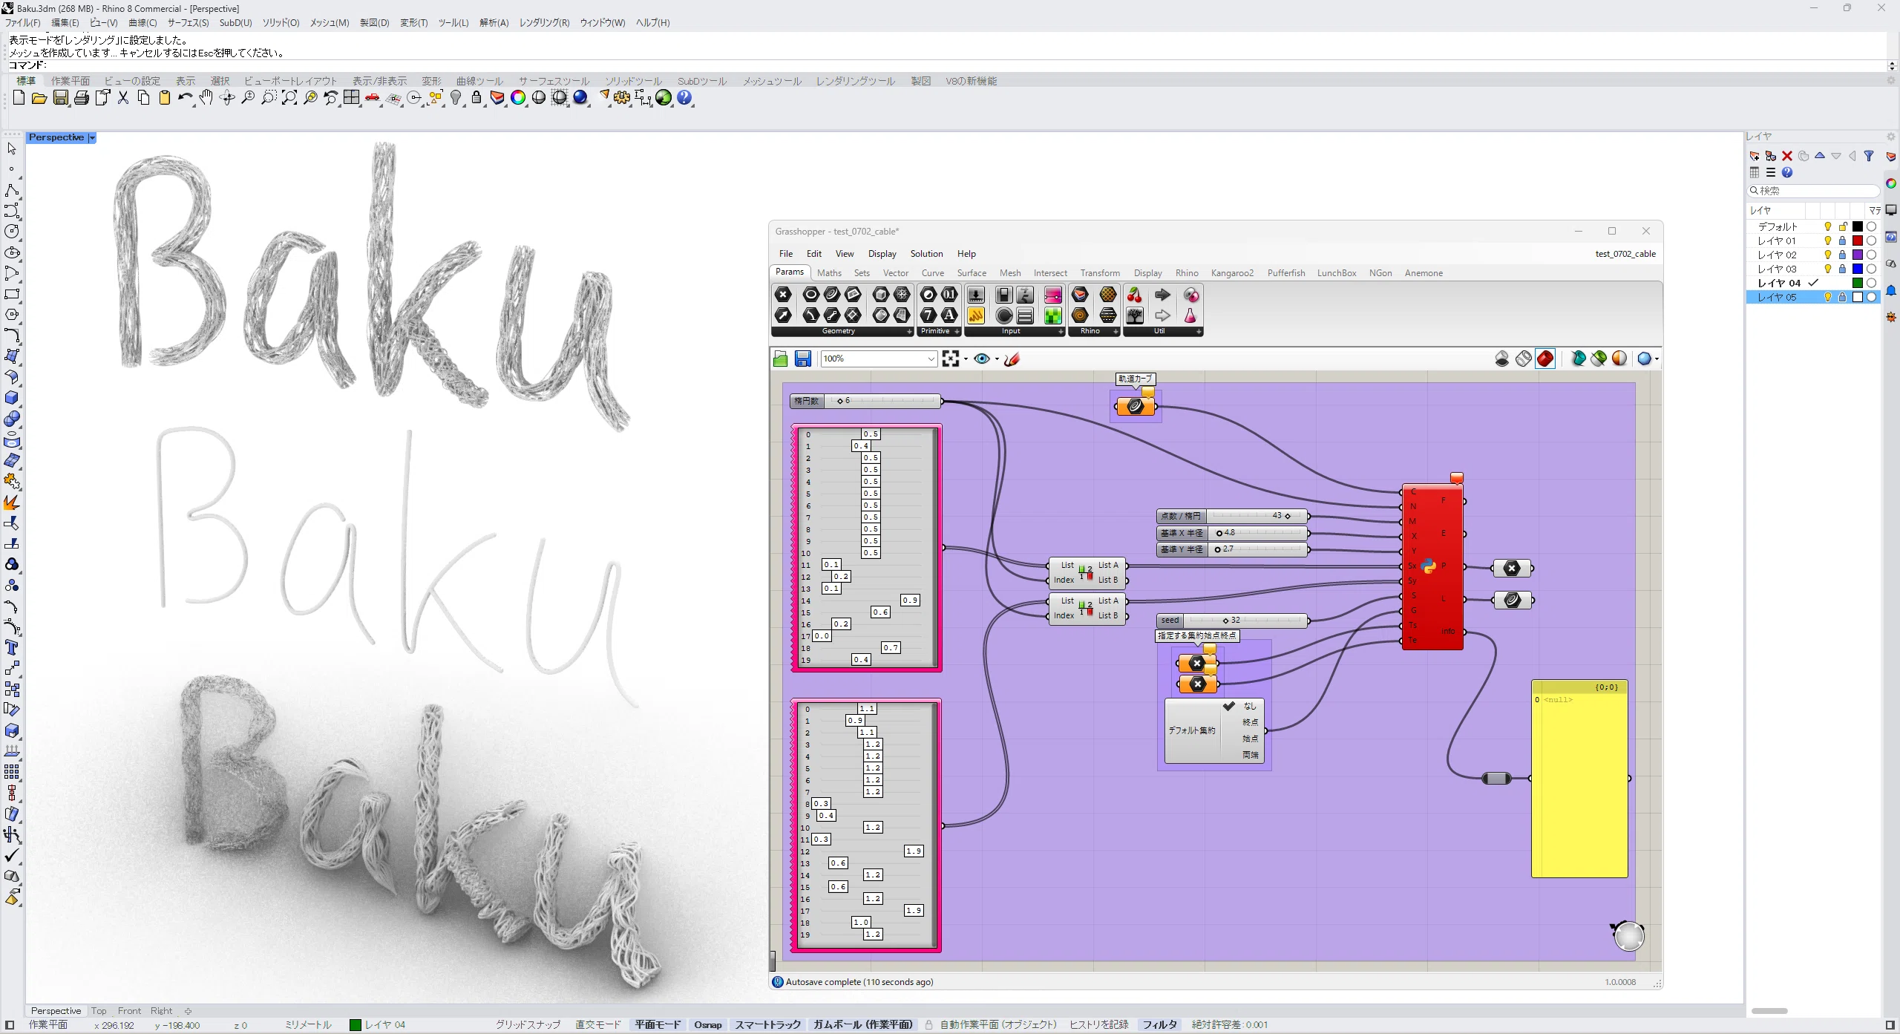Image resolution: width=1900 pixels, height=1034 pixels.
Task: Click the Gradient control icon in Input panel
Action: pos(1052,295)
